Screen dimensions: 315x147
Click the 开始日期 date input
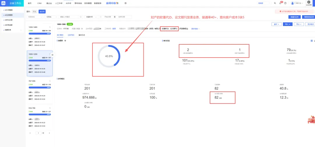[x=108, y=17]
